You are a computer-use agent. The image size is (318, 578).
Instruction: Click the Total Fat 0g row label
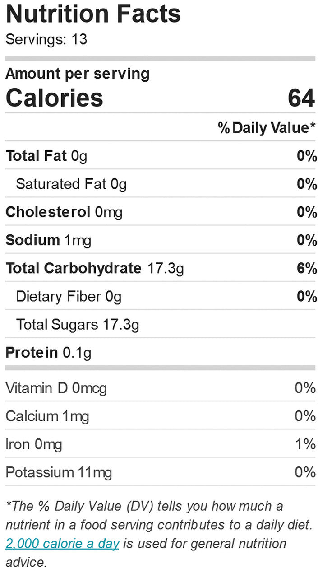pyautogui.click(x=46, y=156)
